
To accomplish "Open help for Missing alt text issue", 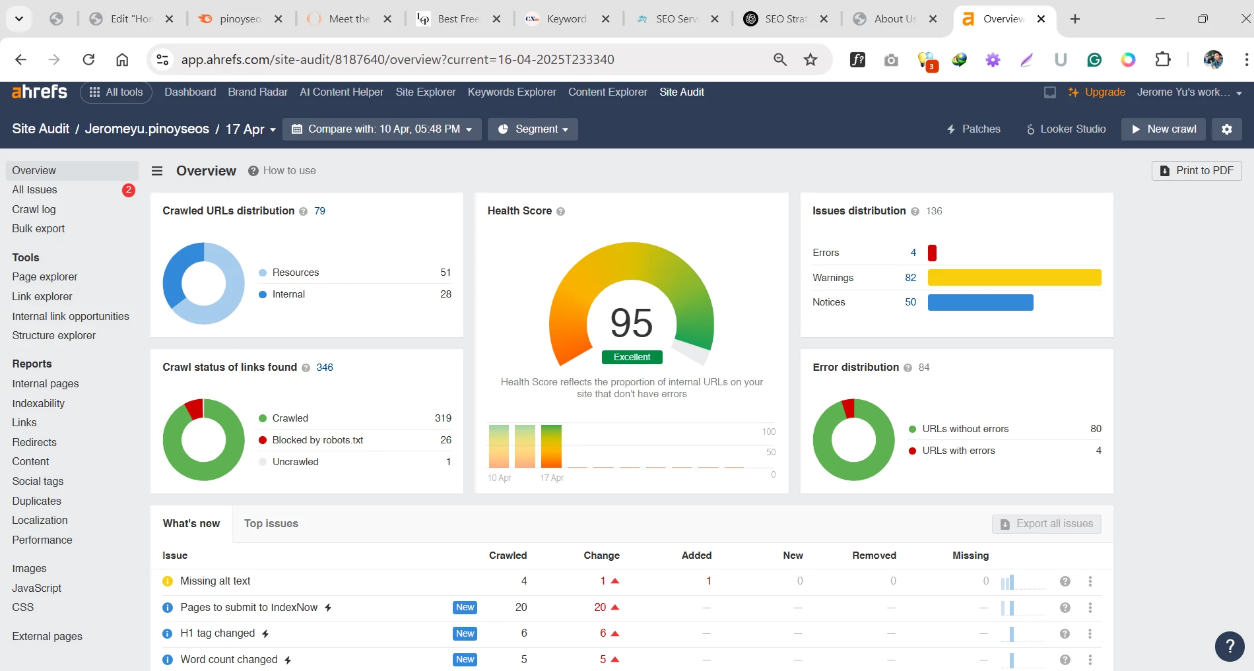I will tap(1065, 581).
